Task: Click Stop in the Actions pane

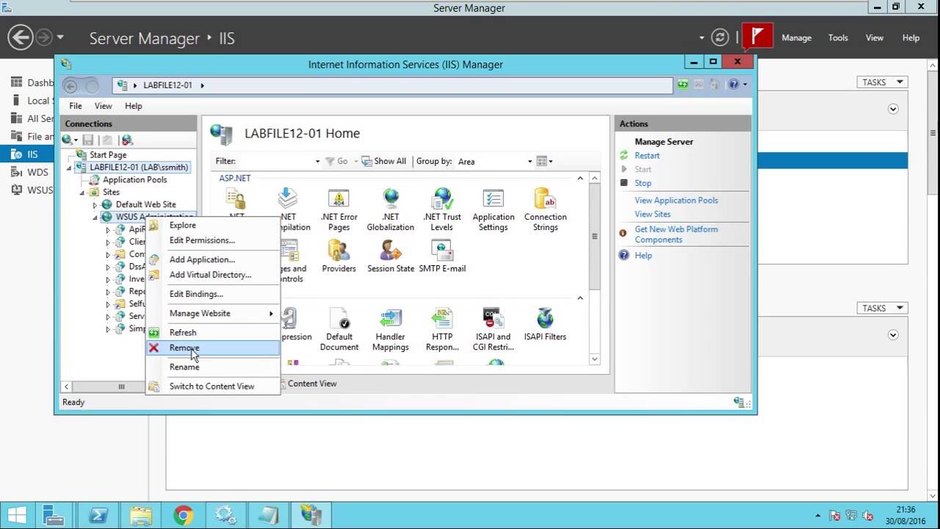Action: (x=643, y=183)
